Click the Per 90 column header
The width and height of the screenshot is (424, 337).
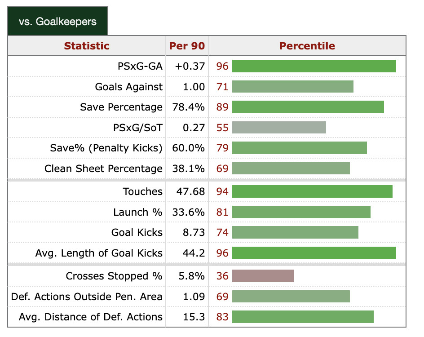click(187, 46)
